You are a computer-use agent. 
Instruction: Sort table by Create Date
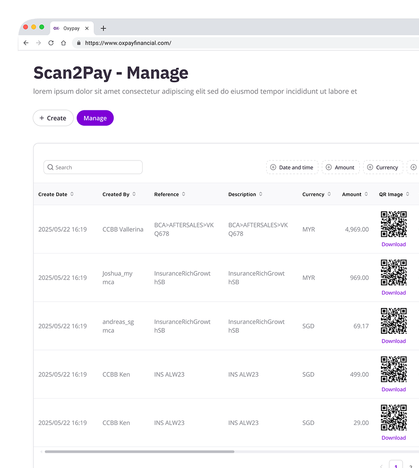72,194
